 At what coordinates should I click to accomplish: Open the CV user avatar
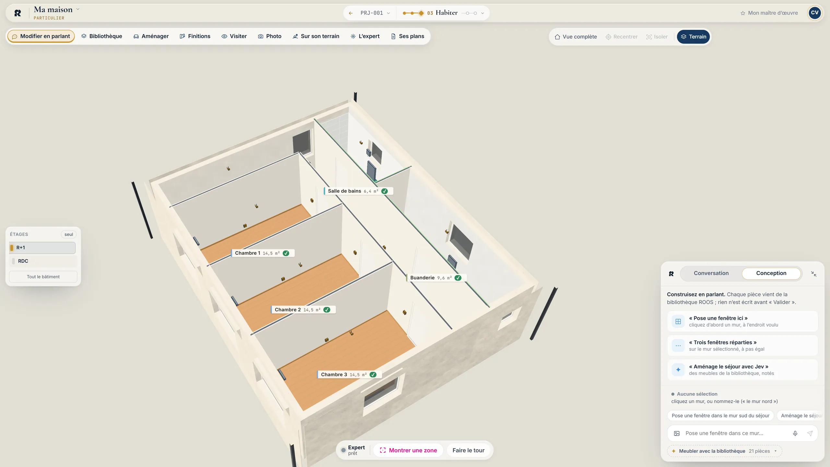coord(814,13)
